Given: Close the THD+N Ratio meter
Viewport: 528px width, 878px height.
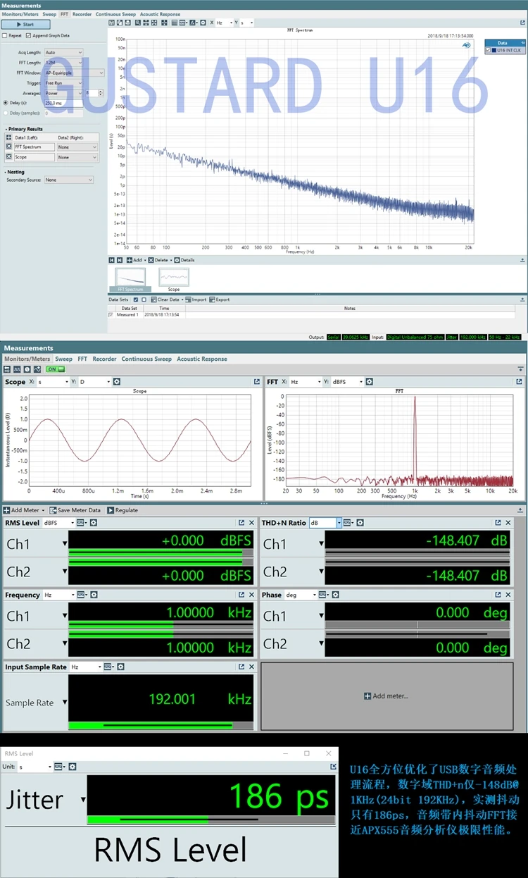Looking at the screenshot, I should (x=508, y=523).
